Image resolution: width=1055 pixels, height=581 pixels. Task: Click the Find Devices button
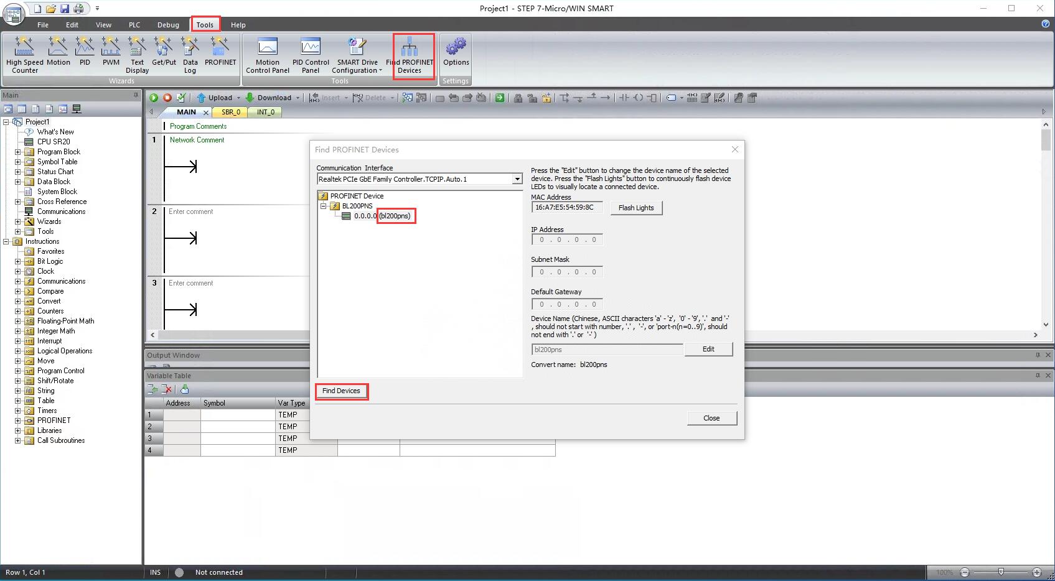(341, 391)
